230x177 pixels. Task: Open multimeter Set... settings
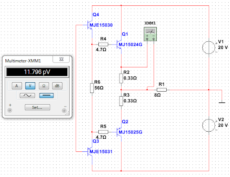pos(37,107)
